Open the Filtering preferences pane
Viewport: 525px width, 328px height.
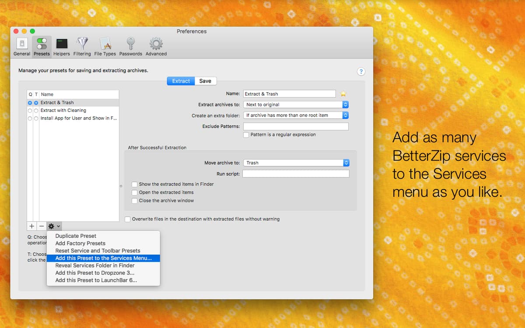point(82,45)
